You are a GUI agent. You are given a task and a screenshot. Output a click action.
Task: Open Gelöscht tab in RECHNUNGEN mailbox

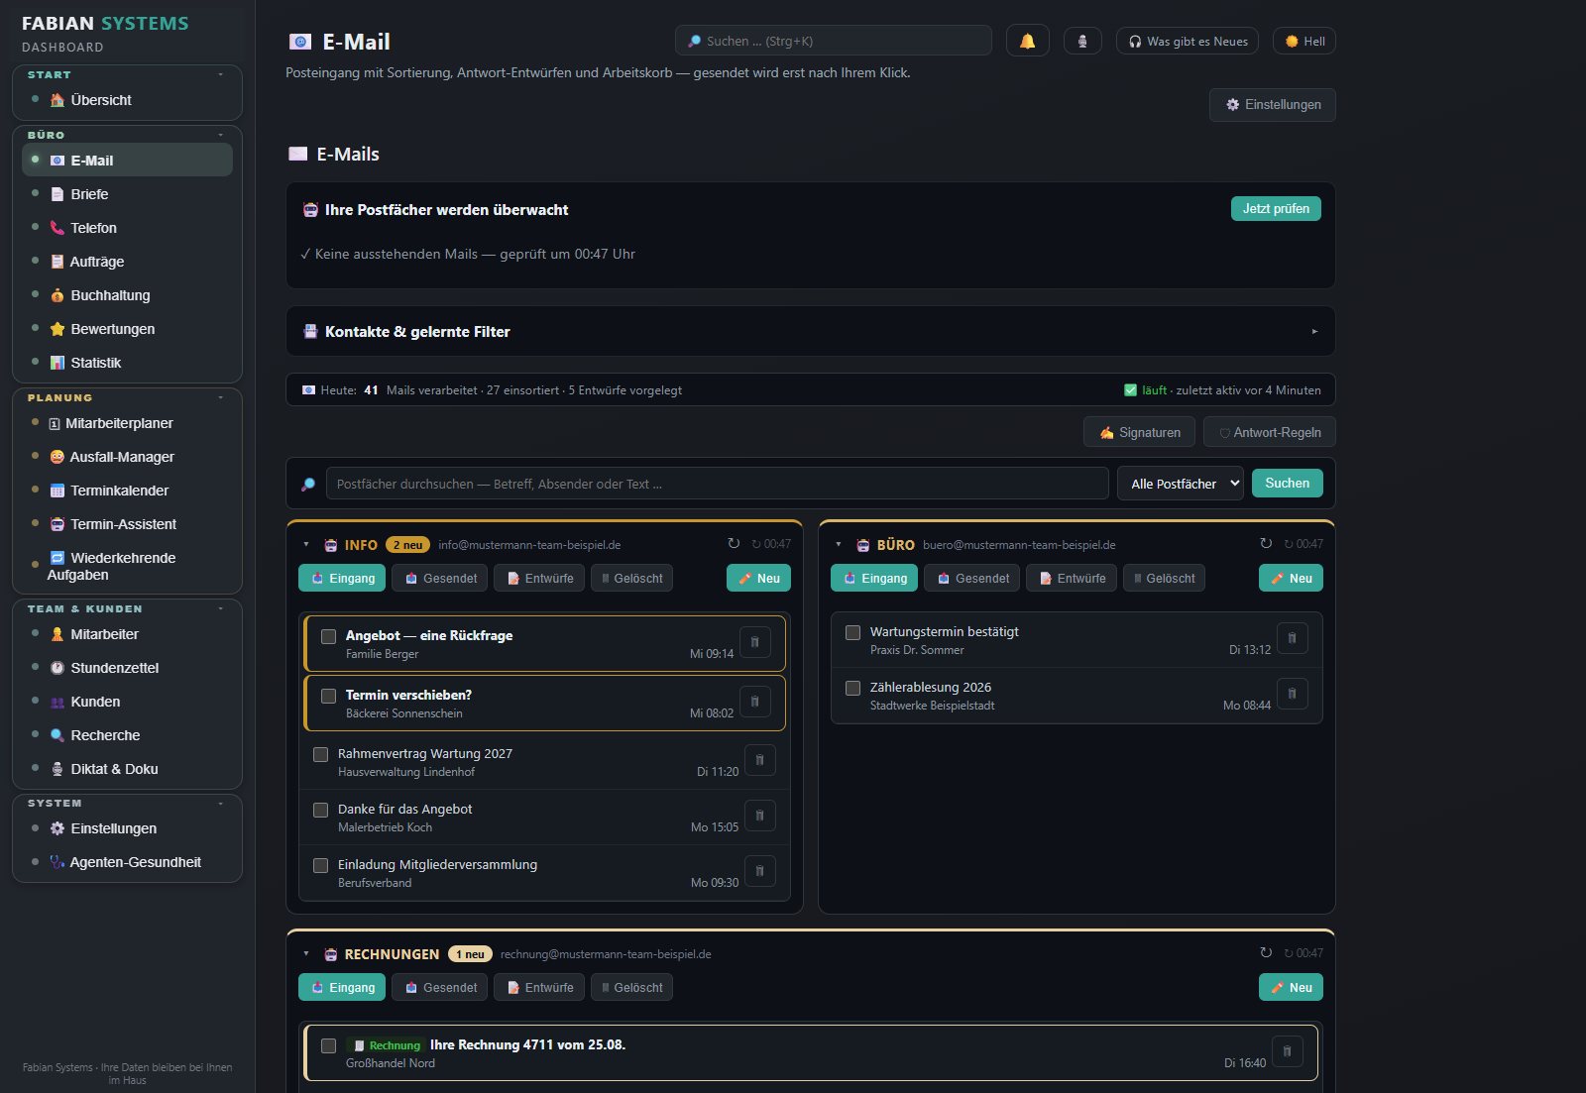(x=631, y=987)
